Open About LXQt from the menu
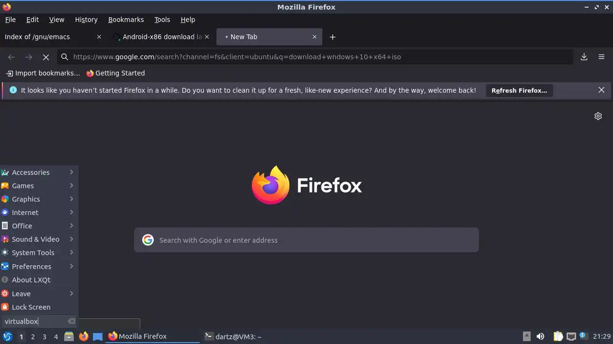The image size is (613, 344). pyautogui.click(x=39, y=279)
